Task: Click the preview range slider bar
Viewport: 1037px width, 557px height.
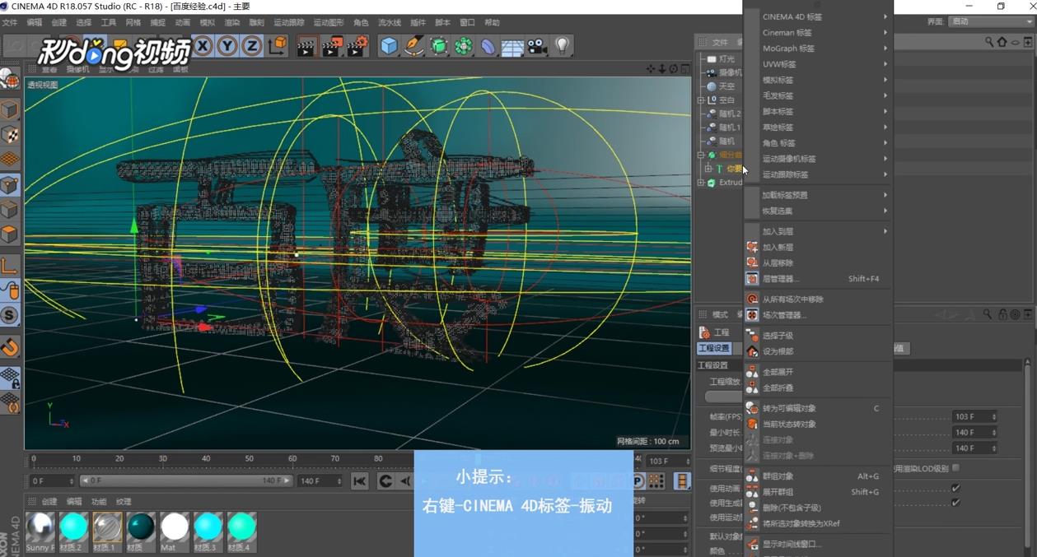Action: tap(185, 481)
